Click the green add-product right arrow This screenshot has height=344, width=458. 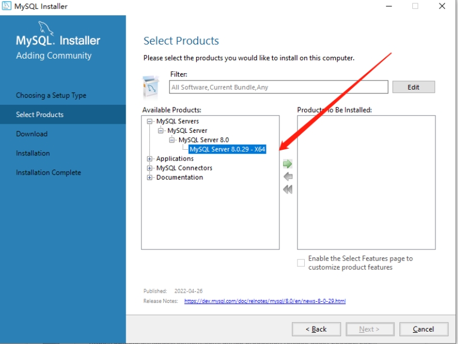pos(288,164)
